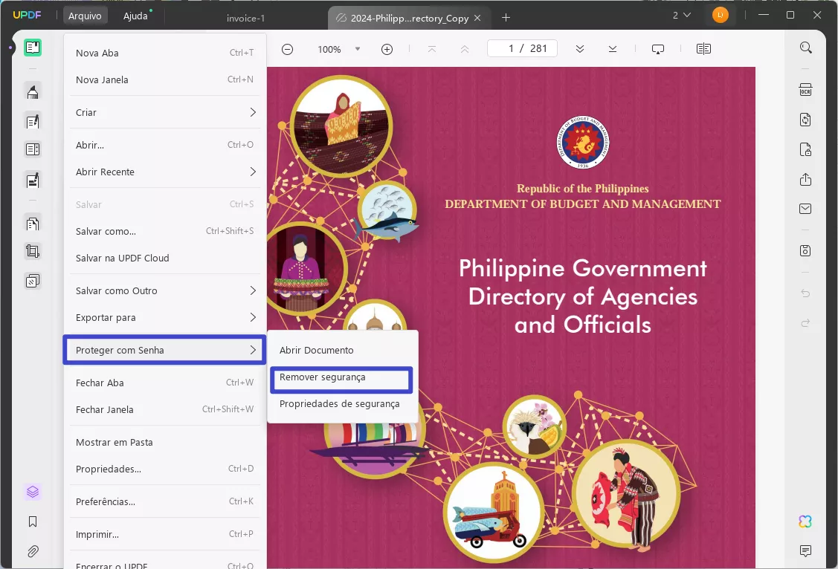Open the window count dropdown showing 2
The width and height of the screenshot is (838, 569).
click(681, 16)
